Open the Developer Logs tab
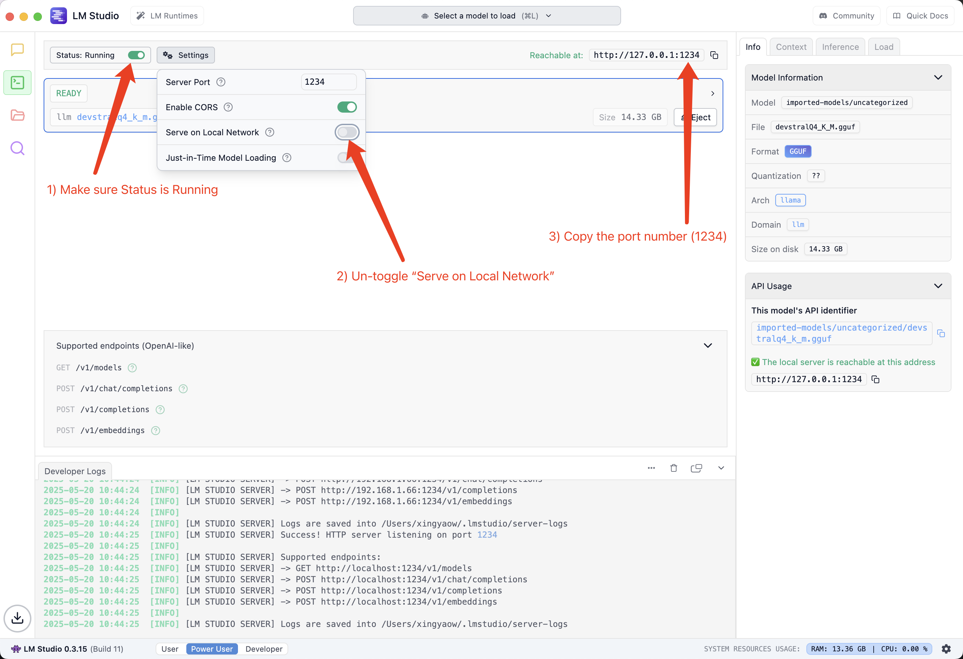This screenshot has height=659, width=963. 75,471
